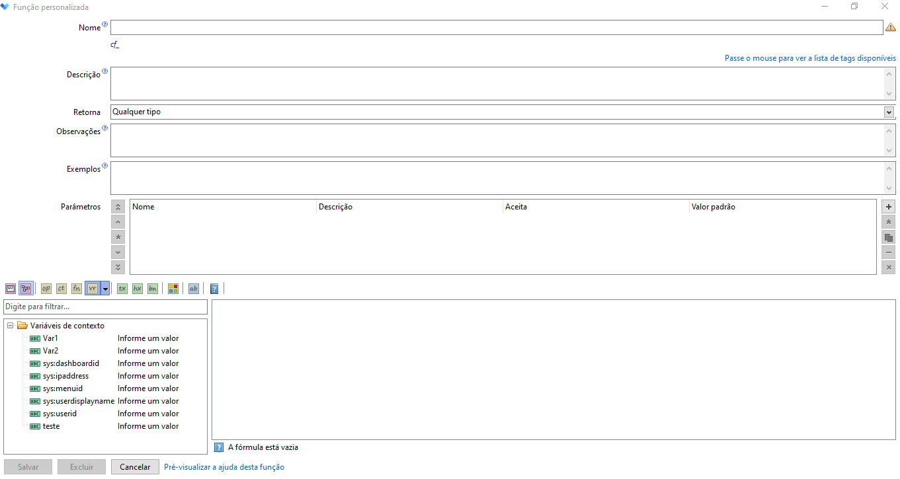Click into the Exemplos text area
Viewport: 900px width, 479px height.
[x=497, y=178]
